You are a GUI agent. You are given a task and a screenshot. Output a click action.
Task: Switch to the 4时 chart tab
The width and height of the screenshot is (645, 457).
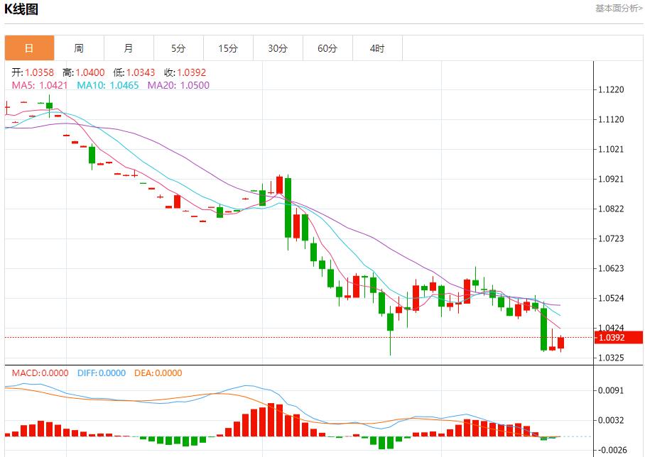coord(377,48)
